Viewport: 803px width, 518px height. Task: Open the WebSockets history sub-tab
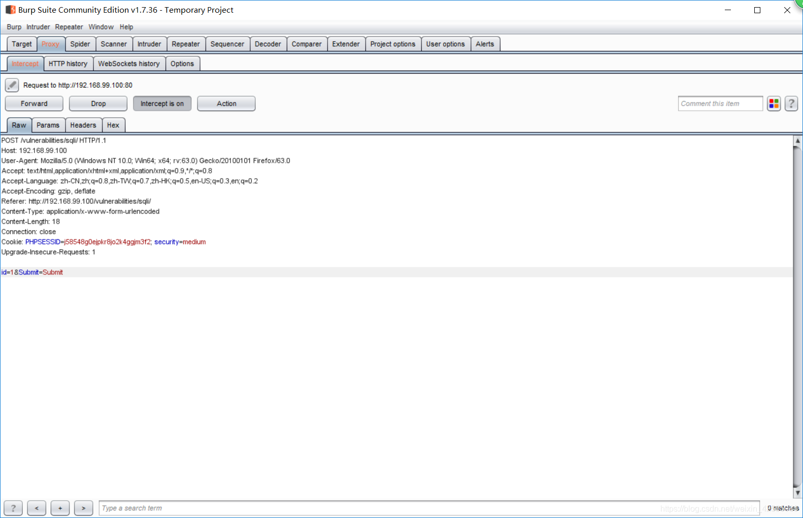click(x=129, y=64)
